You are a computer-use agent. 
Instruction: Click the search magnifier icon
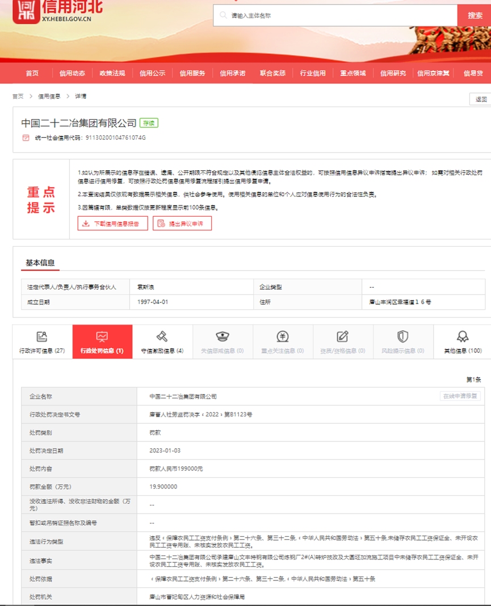(223, 15)
